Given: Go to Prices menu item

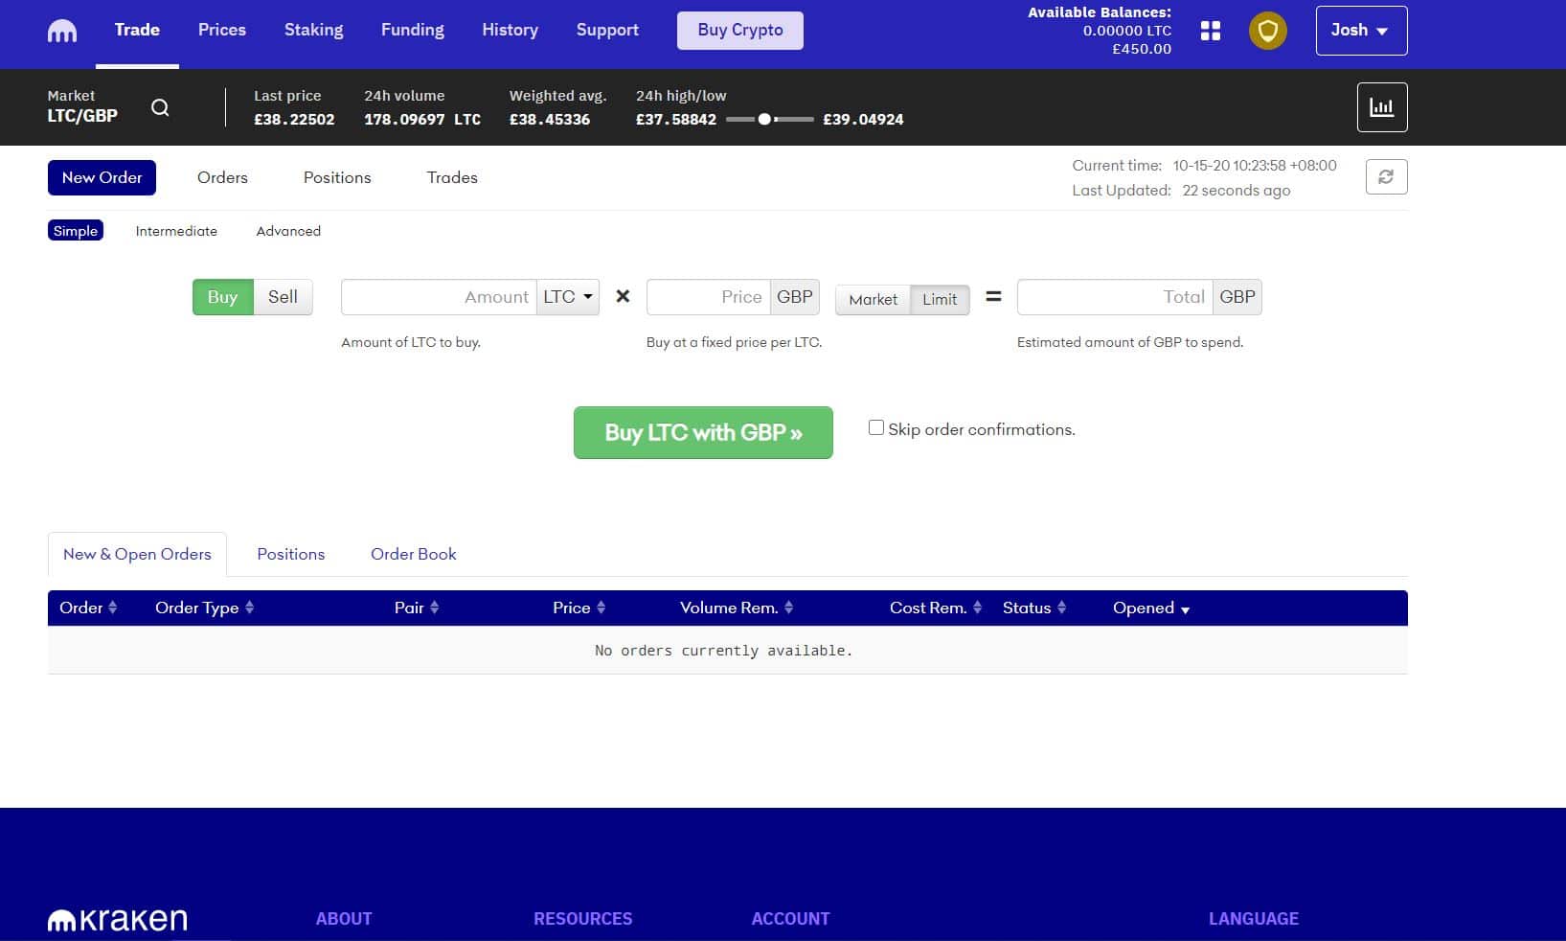Looking at the screenshot, I should coord(222,30).
